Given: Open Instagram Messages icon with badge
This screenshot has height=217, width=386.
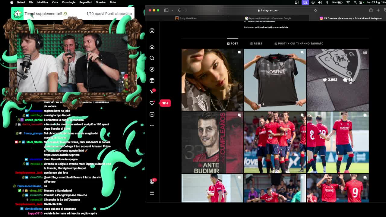Looking at the screenshot, I should click(152, 91).
